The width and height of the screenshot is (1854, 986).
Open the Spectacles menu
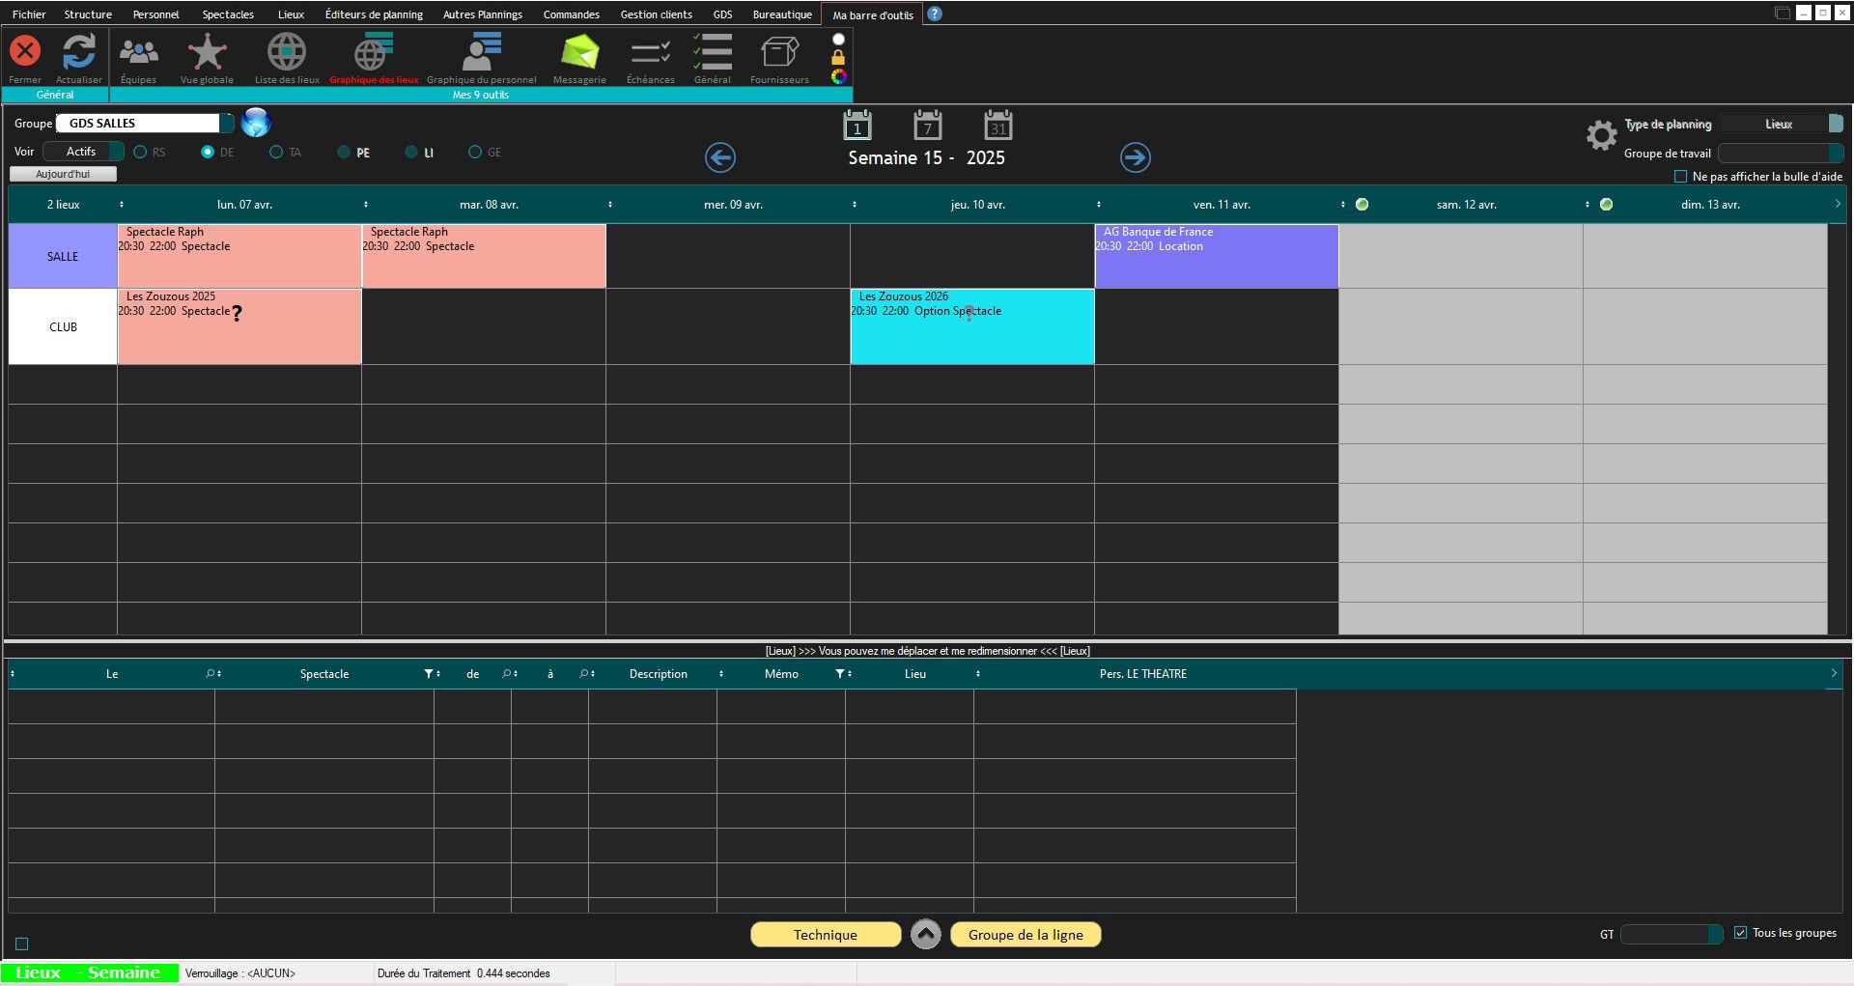coord(228,14)
